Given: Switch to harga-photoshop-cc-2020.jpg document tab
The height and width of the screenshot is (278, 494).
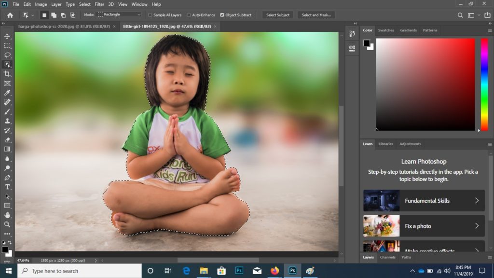Looking at the screenshot, I should coord(64,27).
